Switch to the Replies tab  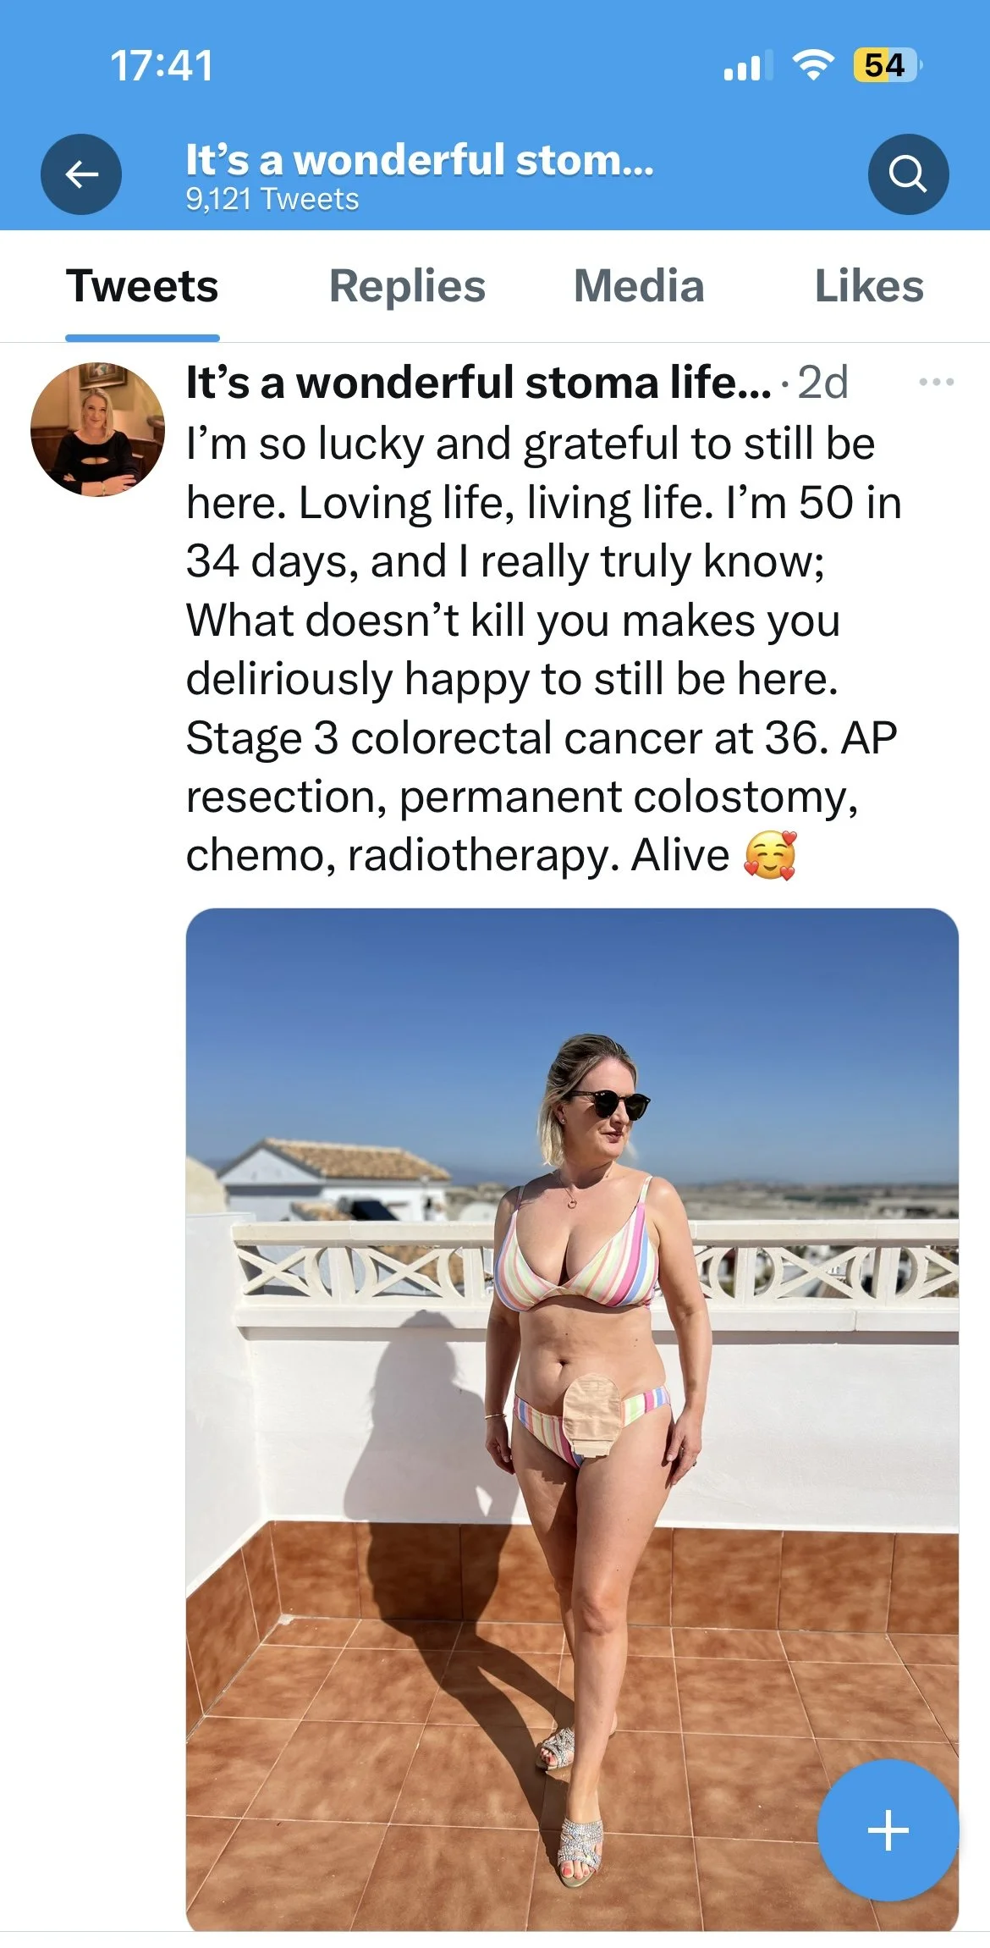(407, 286)
